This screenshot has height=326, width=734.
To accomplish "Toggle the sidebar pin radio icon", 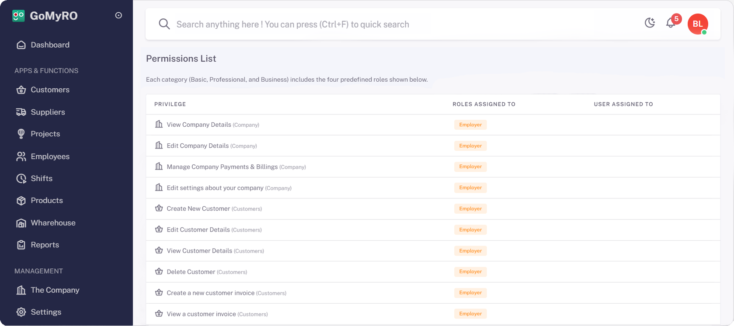I will 118,15.
